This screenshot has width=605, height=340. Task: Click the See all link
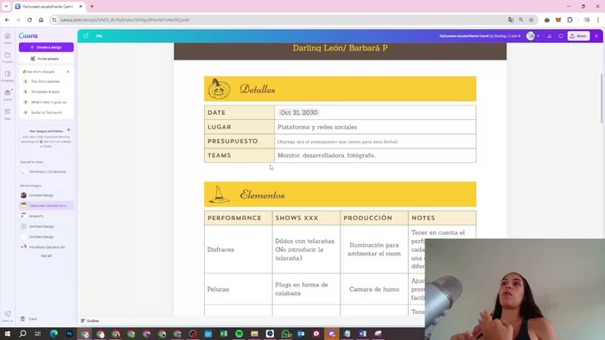[x=47, y=255]
